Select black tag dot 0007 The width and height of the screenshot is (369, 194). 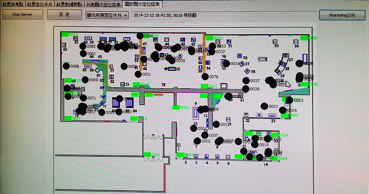pos(205,135)
